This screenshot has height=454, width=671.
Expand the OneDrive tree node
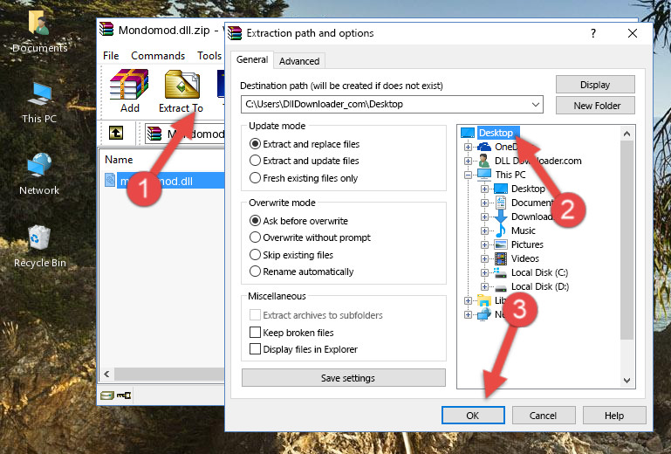[x=468, y=147]
